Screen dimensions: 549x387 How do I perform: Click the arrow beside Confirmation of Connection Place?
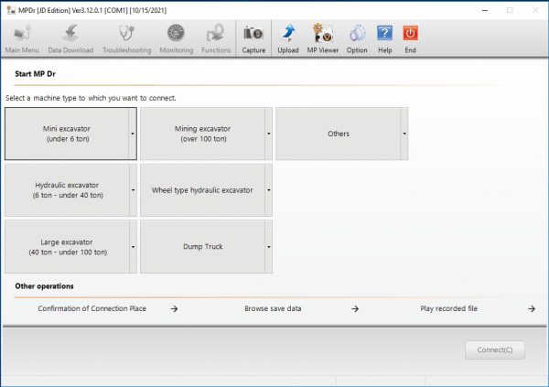click(x=174, y=309)
